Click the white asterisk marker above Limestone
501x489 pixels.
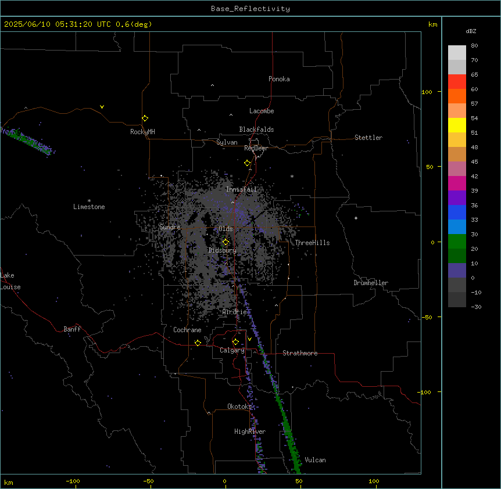click(x=89, y=201)
